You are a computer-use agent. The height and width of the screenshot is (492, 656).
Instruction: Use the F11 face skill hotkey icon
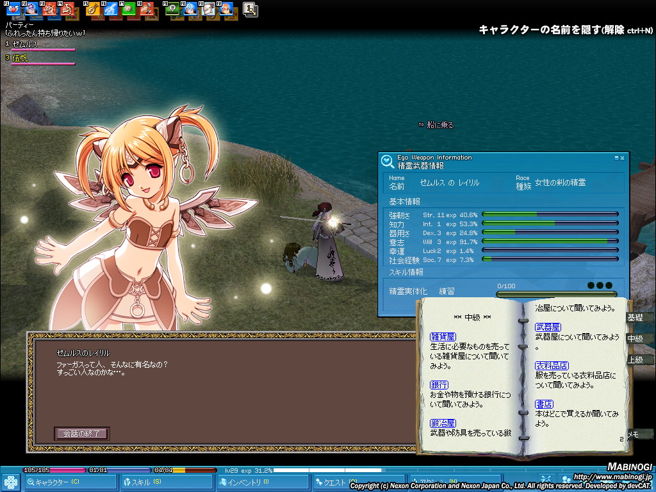(208, 9)
